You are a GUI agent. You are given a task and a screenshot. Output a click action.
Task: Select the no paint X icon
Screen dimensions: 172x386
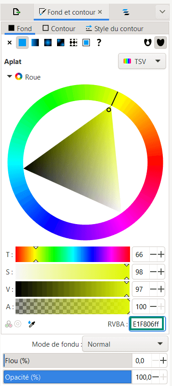click(10, 43)
